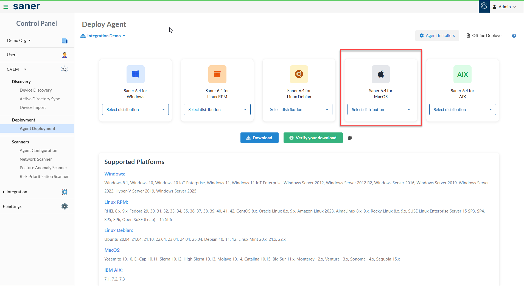Click the Settings cog icon
524x286 pixels.
click(65, 206)
